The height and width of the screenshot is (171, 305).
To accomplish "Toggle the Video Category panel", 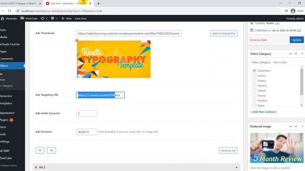I will pyautogui.click(x=302, y=54).
